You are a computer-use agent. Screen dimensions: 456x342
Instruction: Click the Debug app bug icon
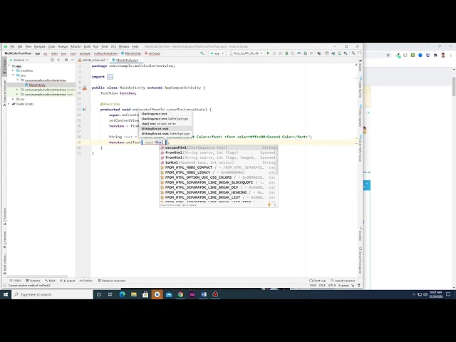286,53
